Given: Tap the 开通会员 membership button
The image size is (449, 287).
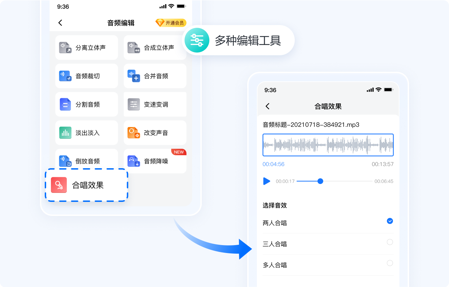Looking at the screenshot, I should [x=171, y=23].
